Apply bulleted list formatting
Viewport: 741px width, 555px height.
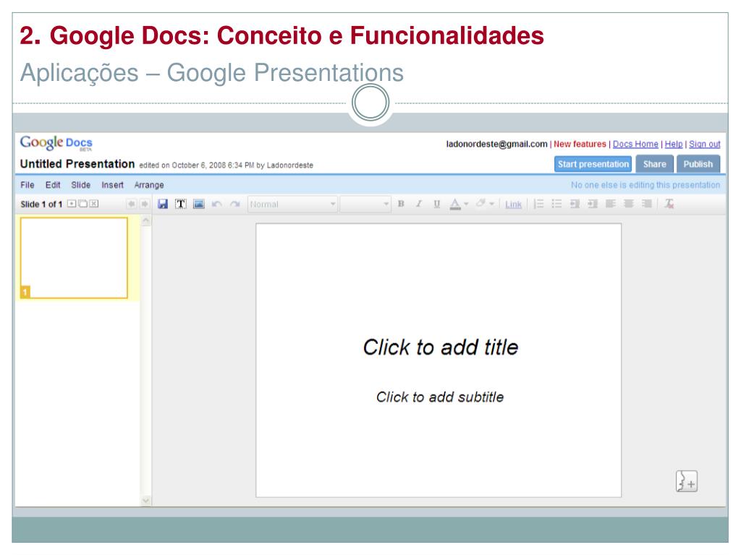click(x=556, y=204)
